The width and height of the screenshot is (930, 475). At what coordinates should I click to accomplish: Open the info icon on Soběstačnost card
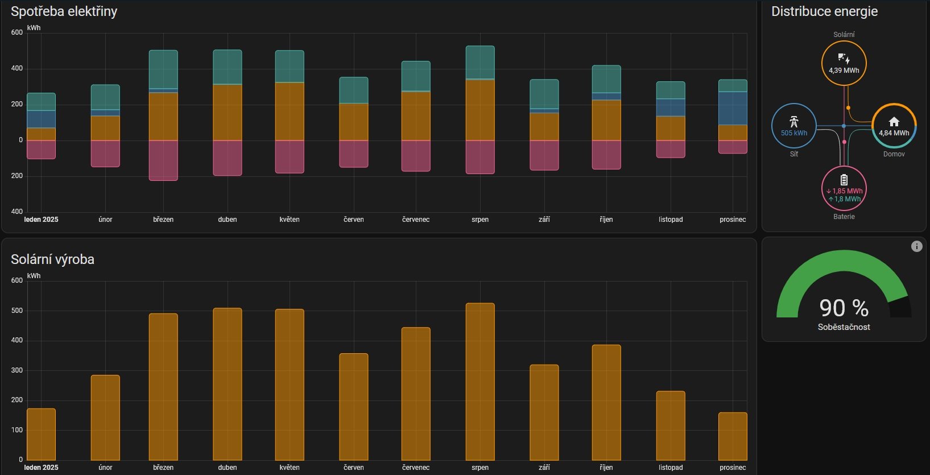(x=916, y=246)
